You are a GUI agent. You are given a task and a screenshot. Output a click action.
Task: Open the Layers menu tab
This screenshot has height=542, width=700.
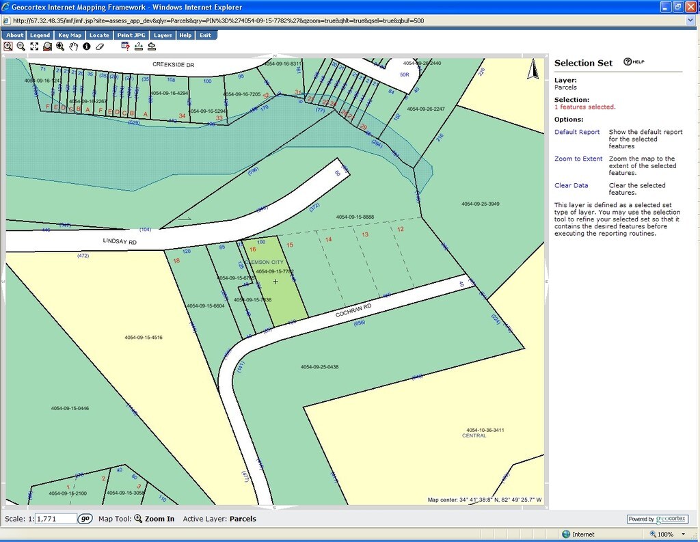pos(163,35)
